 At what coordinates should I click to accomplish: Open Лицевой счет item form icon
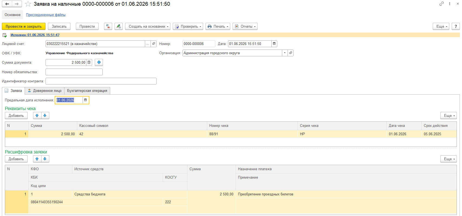pos(154,44)
